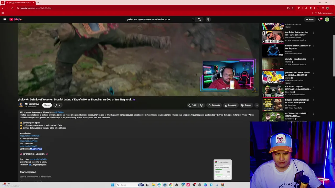Viewport: 335px width, 188px height.
Task: Open notification bell dropdown beside Unirse
Action: point(58,105)
